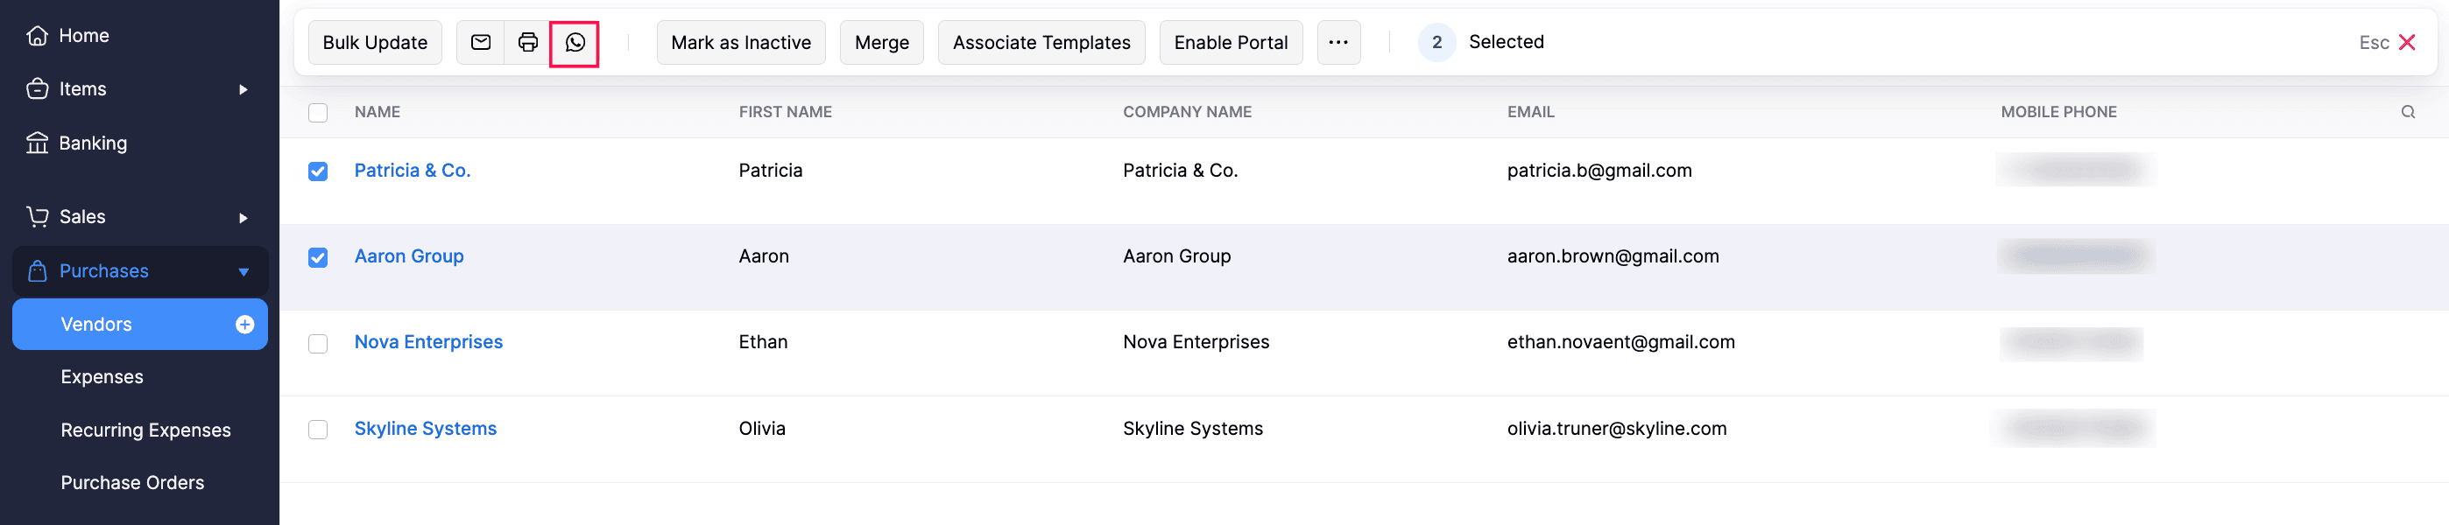Viewport: 2449px width, 525px height.
Task: Open Recurring Expenses in the sidebar
Action: point(145,430)
